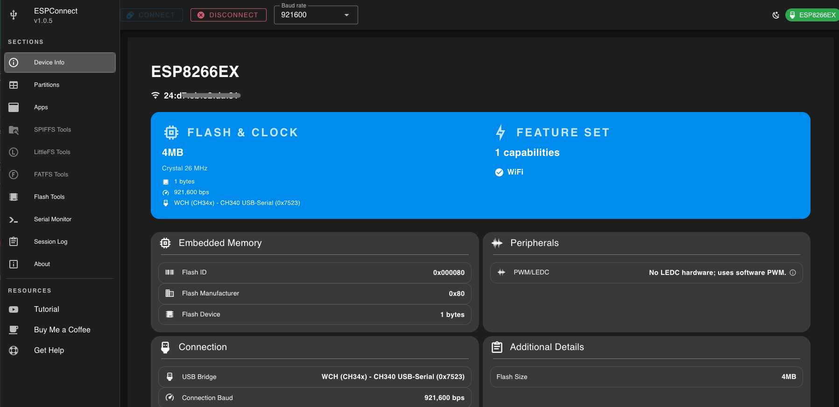Click the FATFS Tools circled F icon
The width and height of the screenshot is (839, 407).
[14, 175]
